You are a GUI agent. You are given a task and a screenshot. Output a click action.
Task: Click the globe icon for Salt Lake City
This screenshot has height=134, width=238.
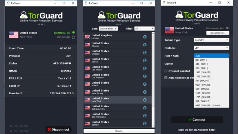tap(145, 108)
